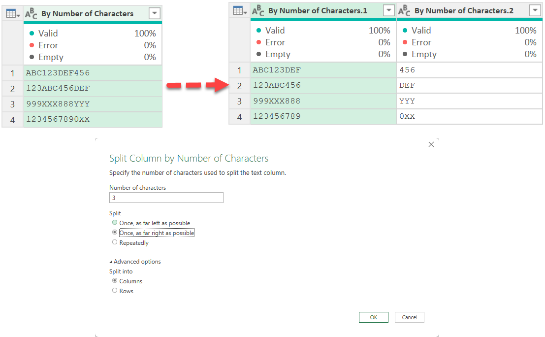Screen dimensions: 545x337
Task: Open filter dropdown for By Number of Characters
Action: pyautogui.click(x=155, y=14)
